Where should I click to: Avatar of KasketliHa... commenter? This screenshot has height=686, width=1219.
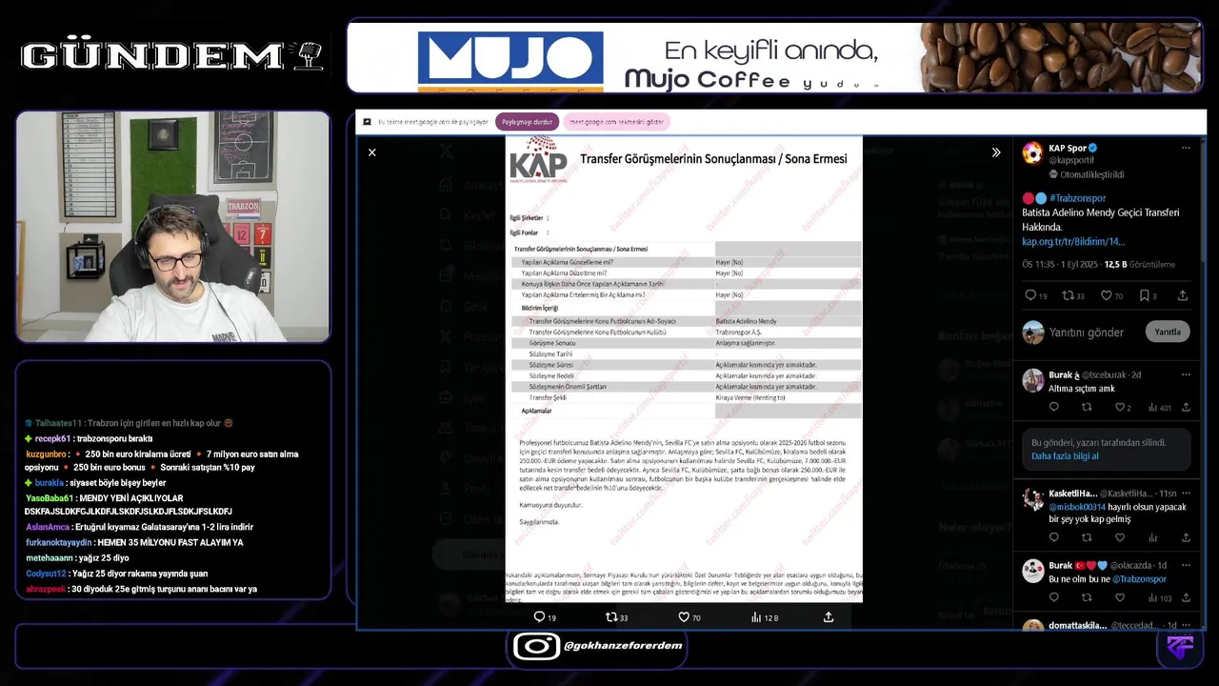click(x=1033, y=498)
